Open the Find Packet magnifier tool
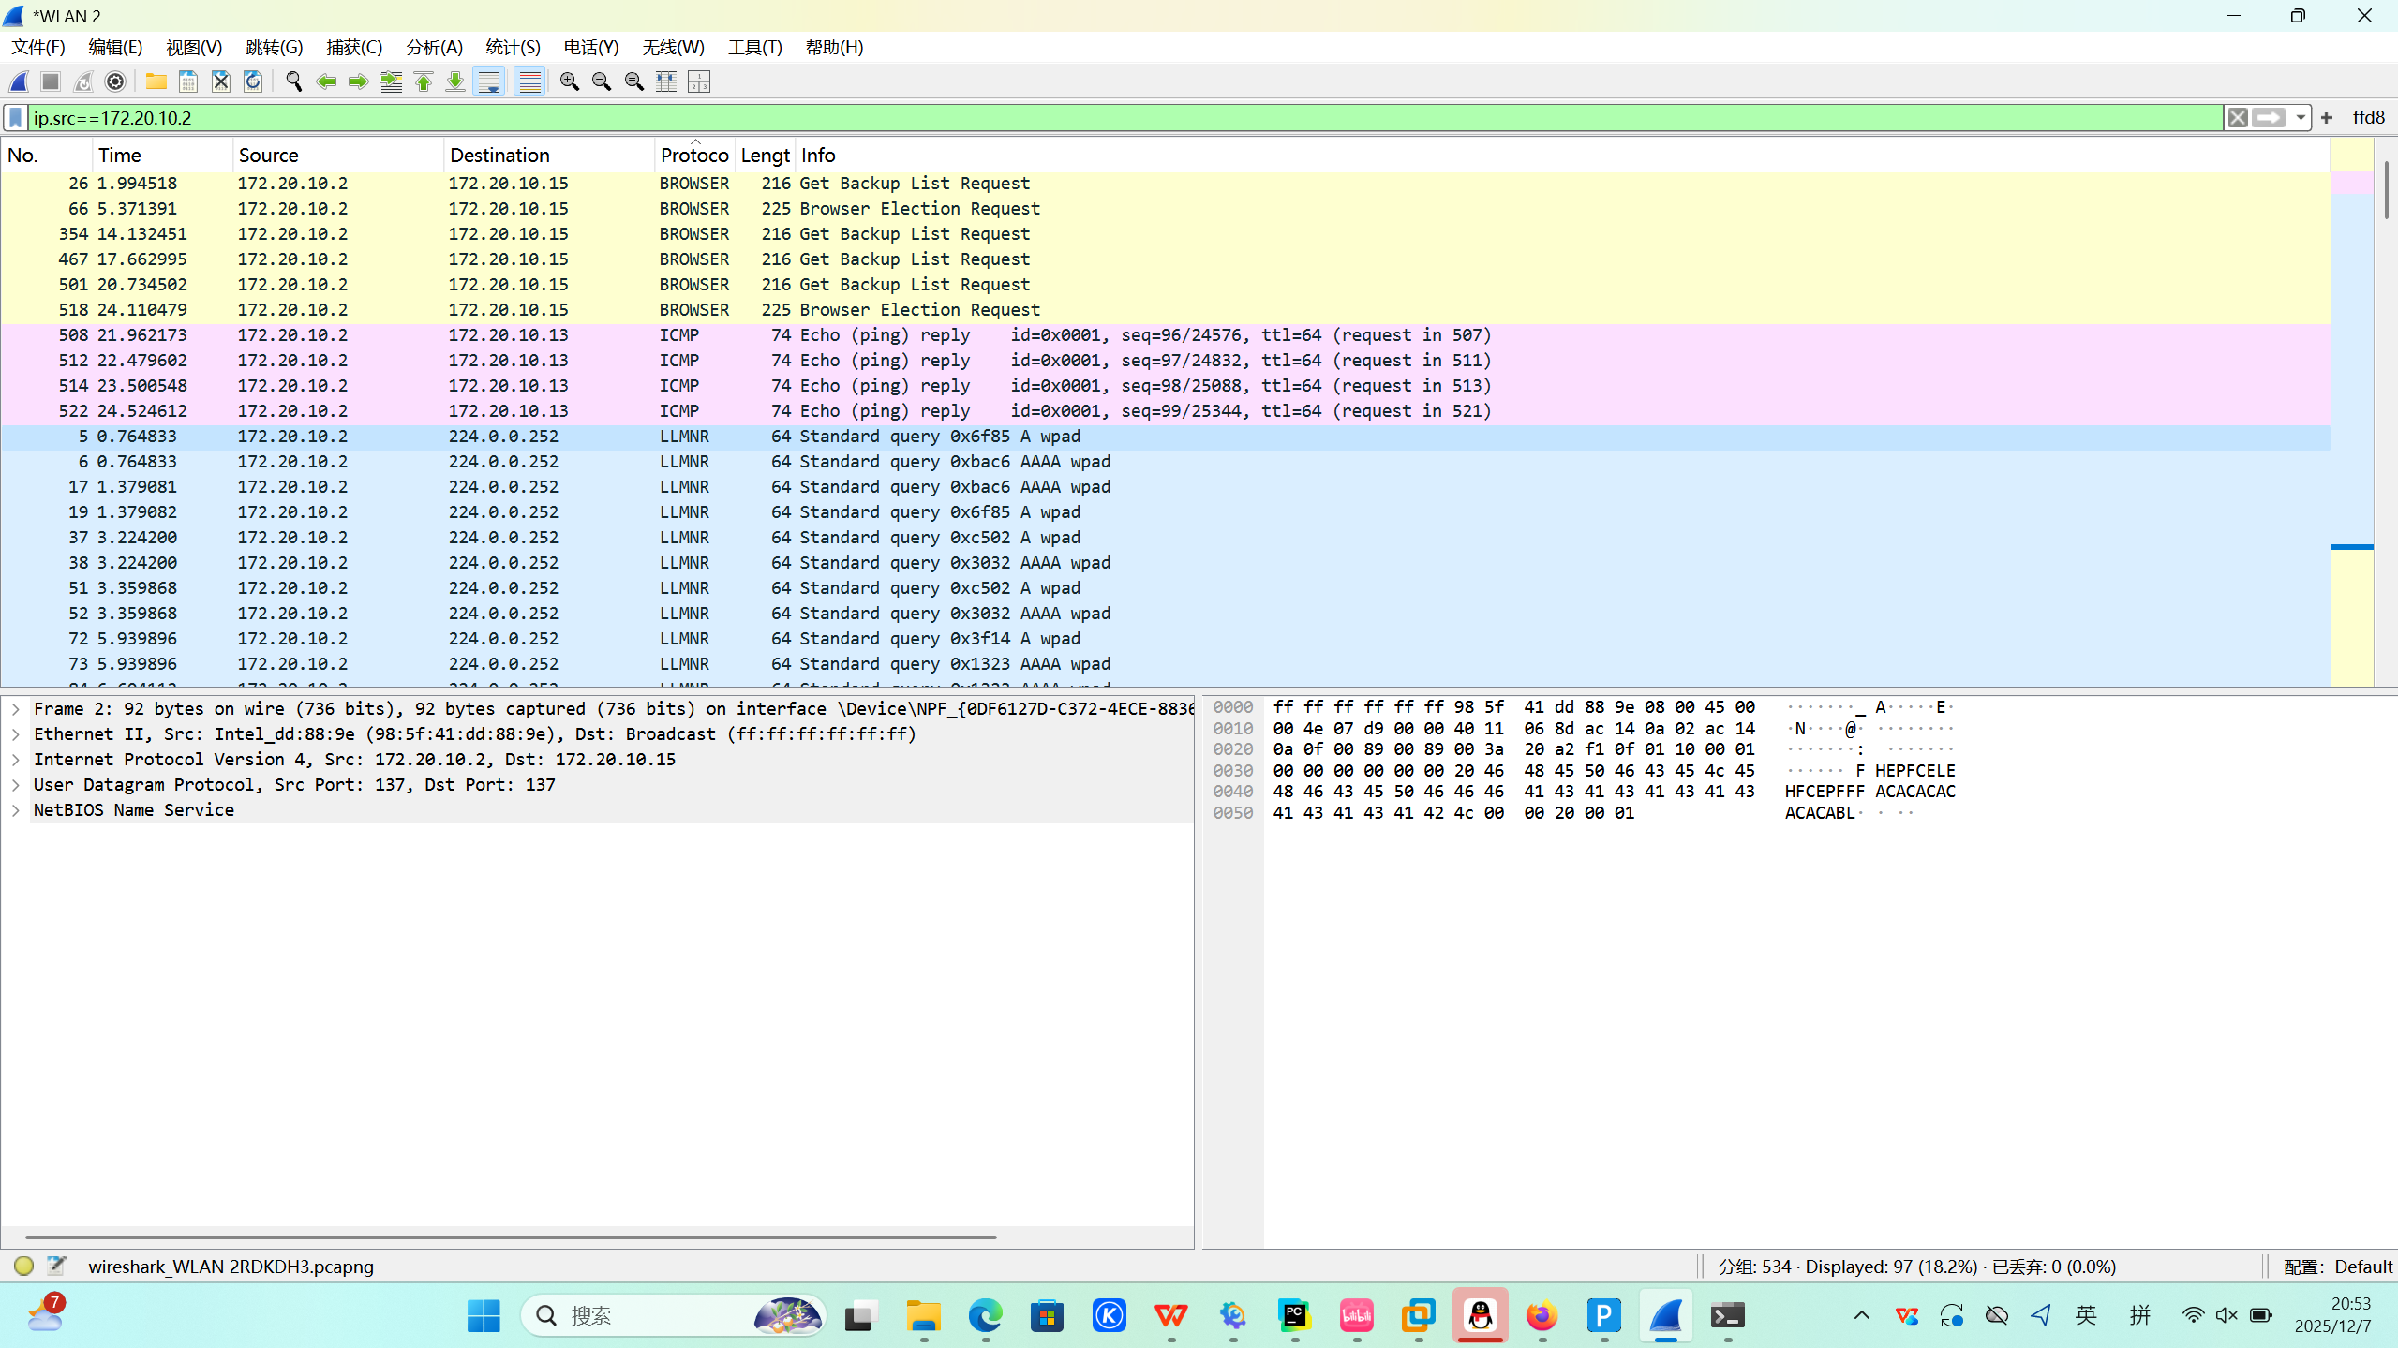The width and height of the screenshot is (2398, 1348). pyautogui.click(x=293, y=81)
